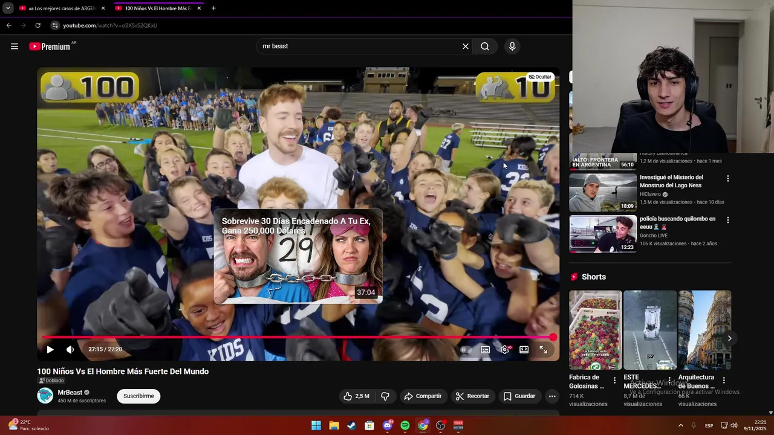Open options for 'Arquitectura de Buenos' short

[x=724, y=380]
